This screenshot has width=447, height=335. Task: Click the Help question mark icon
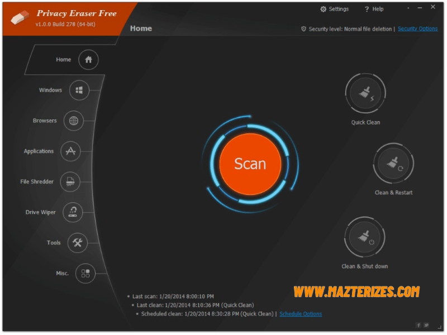[367, 9]
